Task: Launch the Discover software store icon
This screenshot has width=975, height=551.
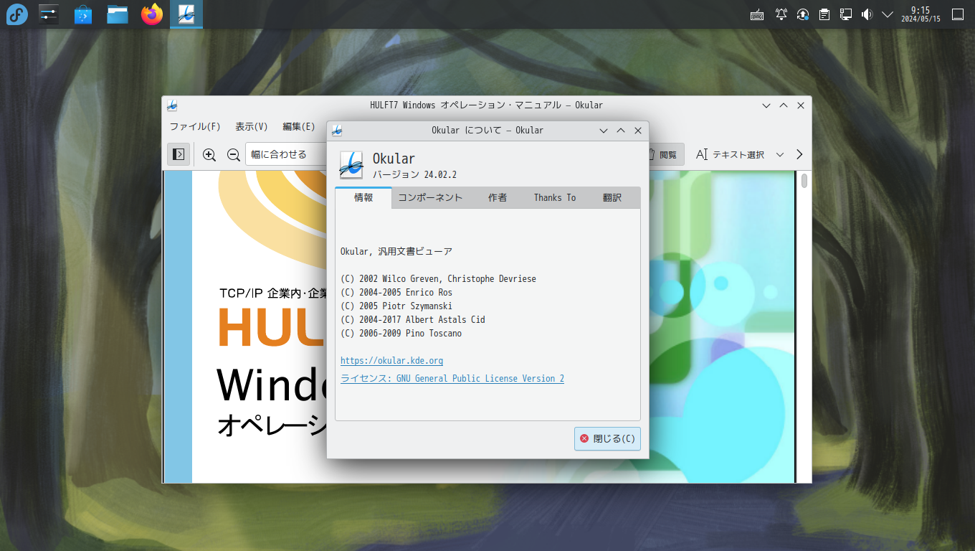Action: click(x=83, y=14)
